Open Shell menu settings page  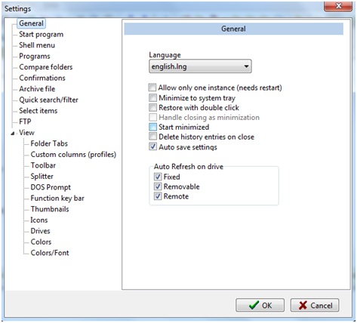tap(37, 45)
